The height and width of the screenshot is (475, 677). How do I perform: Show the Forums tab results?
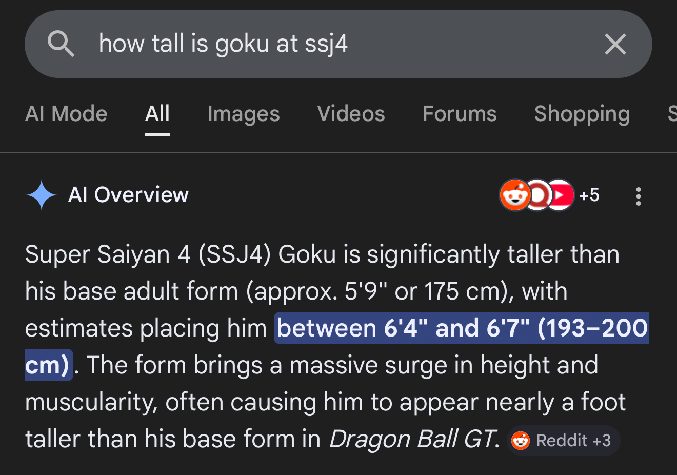460,114
